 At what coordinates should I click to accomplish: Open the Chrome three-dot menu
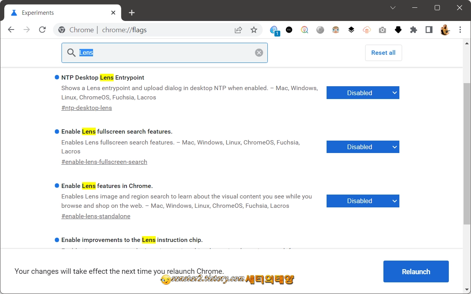(x=460, y=30)
